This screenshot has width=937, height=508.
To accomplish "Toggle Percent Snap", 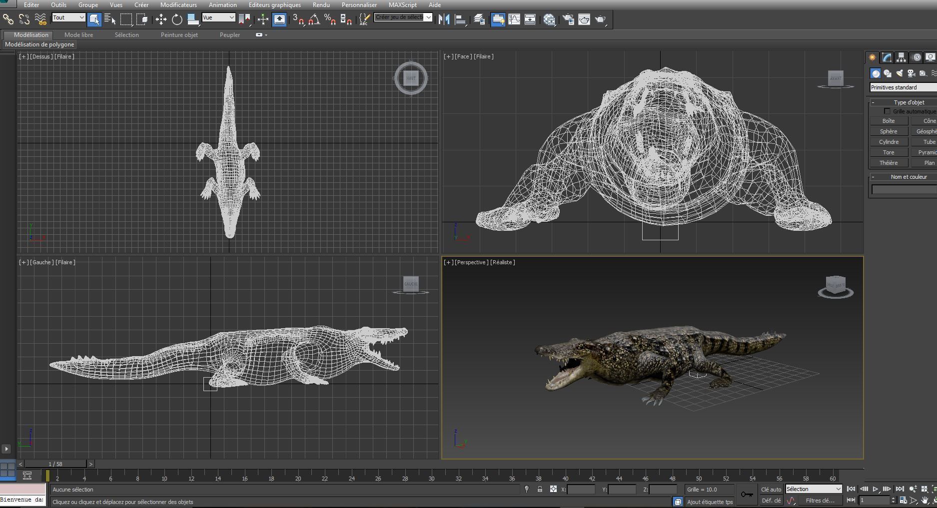I will tap(330, 19).
